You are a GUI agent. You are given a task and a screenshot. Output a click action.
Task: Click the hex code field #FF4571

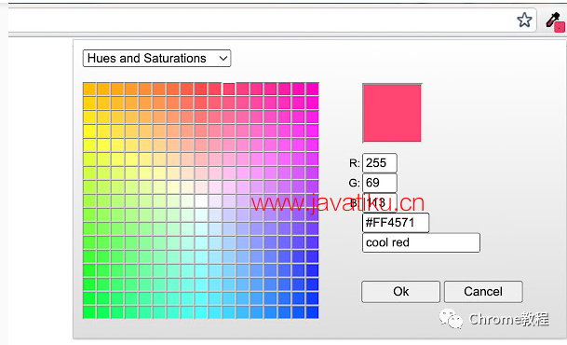[396, 223]
